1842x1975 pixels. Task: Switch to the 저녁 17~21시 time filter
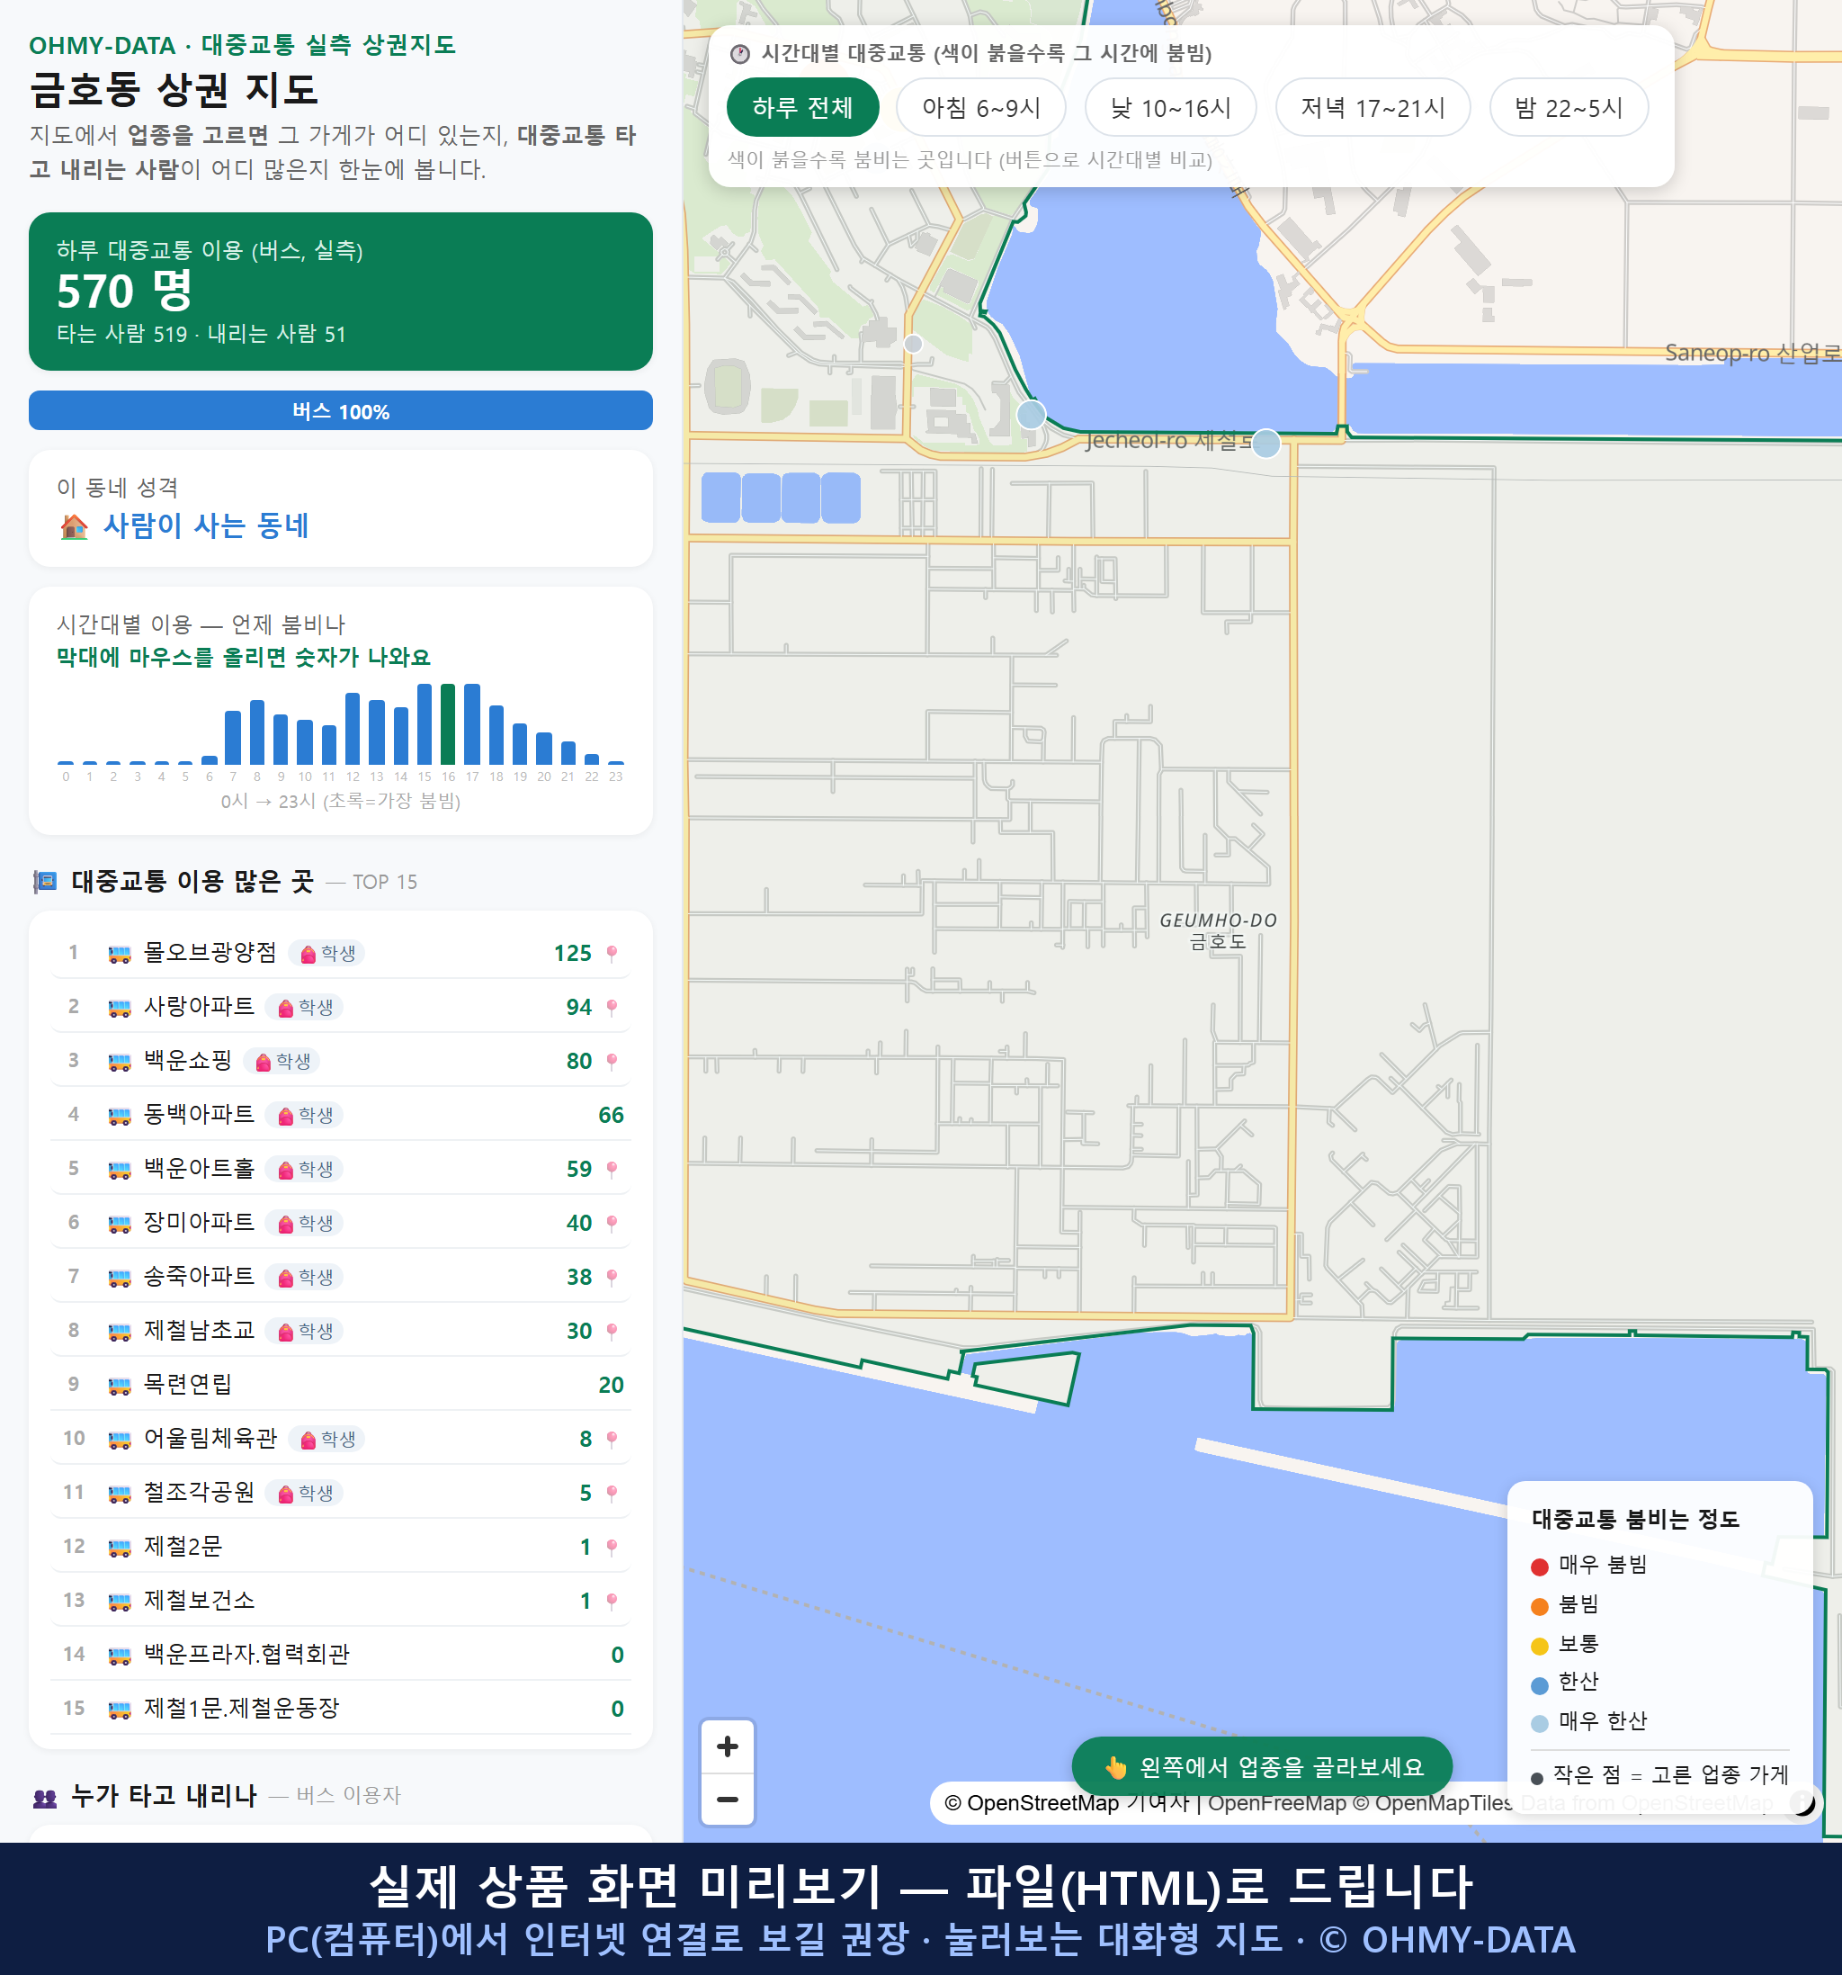tap(1372, 107)
